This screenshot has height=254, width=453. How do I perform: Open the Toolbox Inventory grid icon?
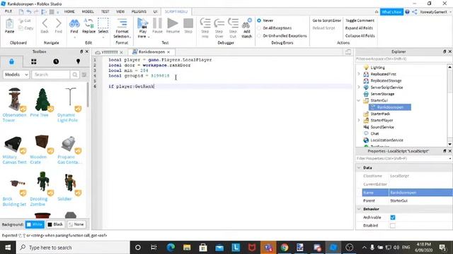34,61
